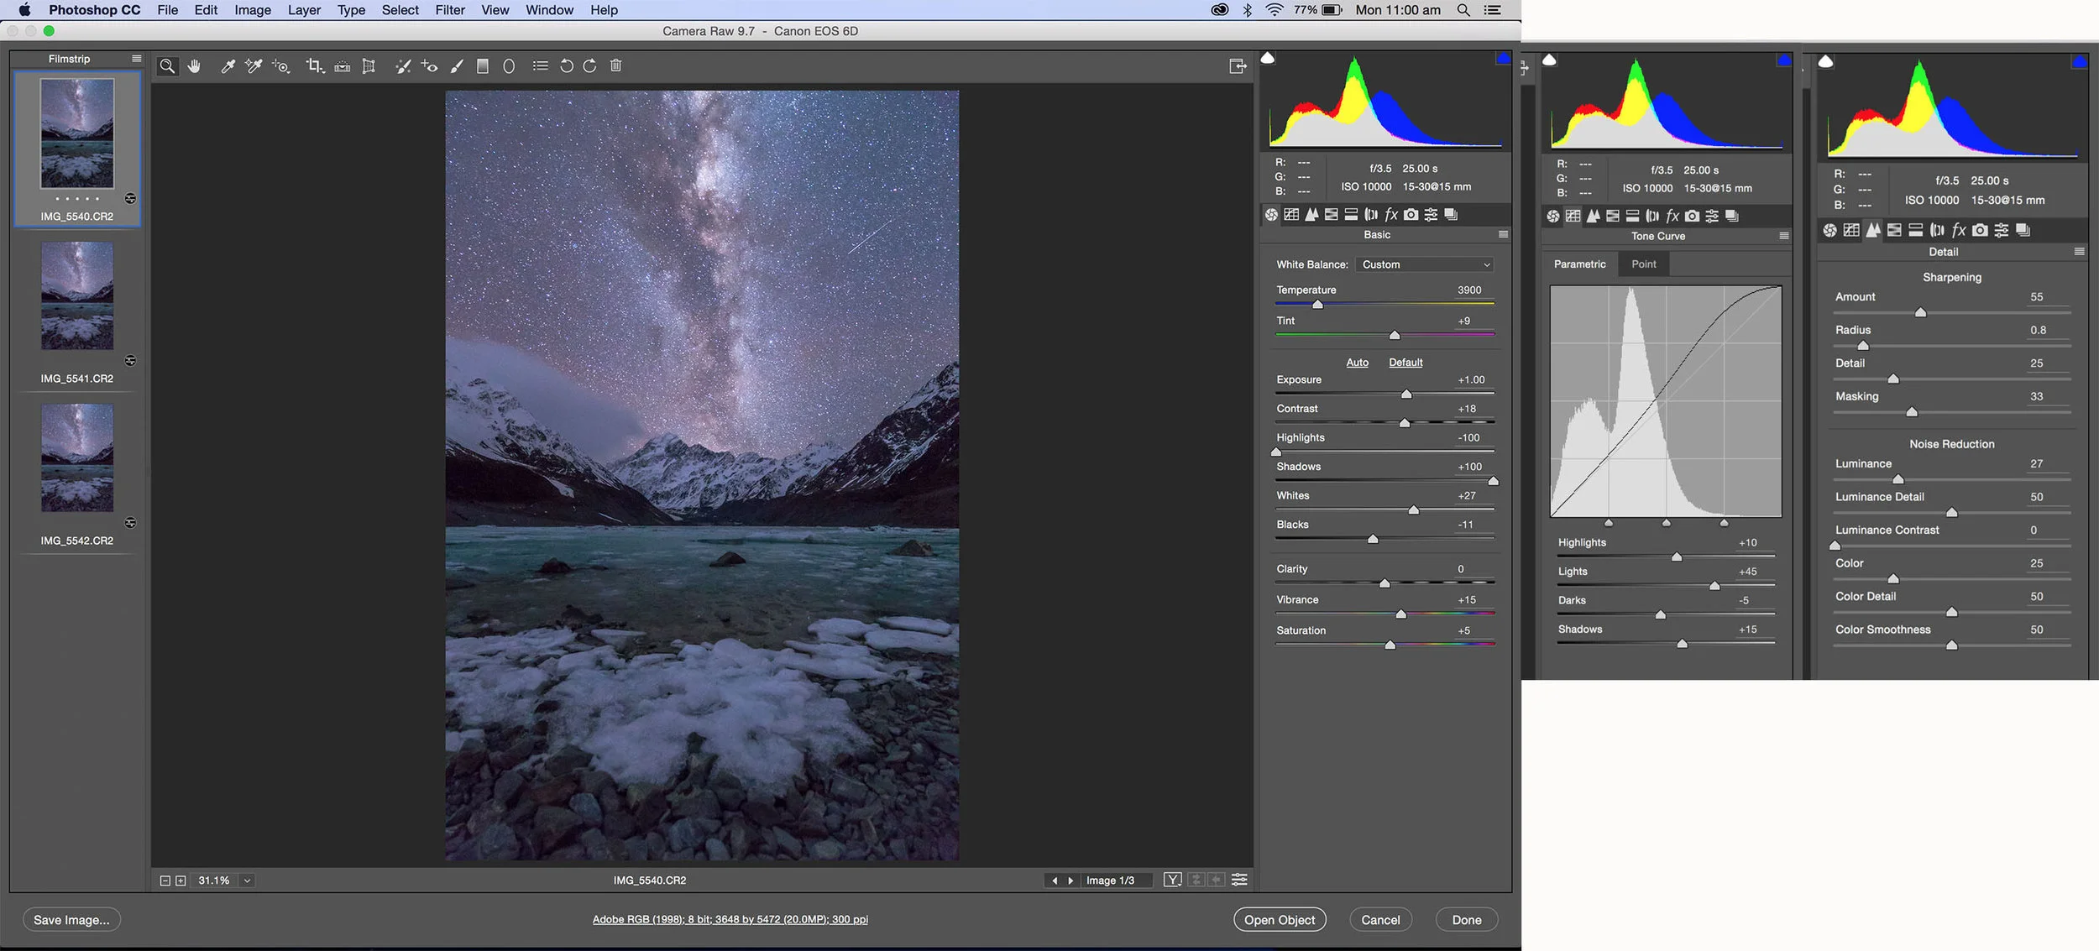The image size is (2099, 951).
Task: Click the Auto adjustments link
Action: (x=1357, y=363)
